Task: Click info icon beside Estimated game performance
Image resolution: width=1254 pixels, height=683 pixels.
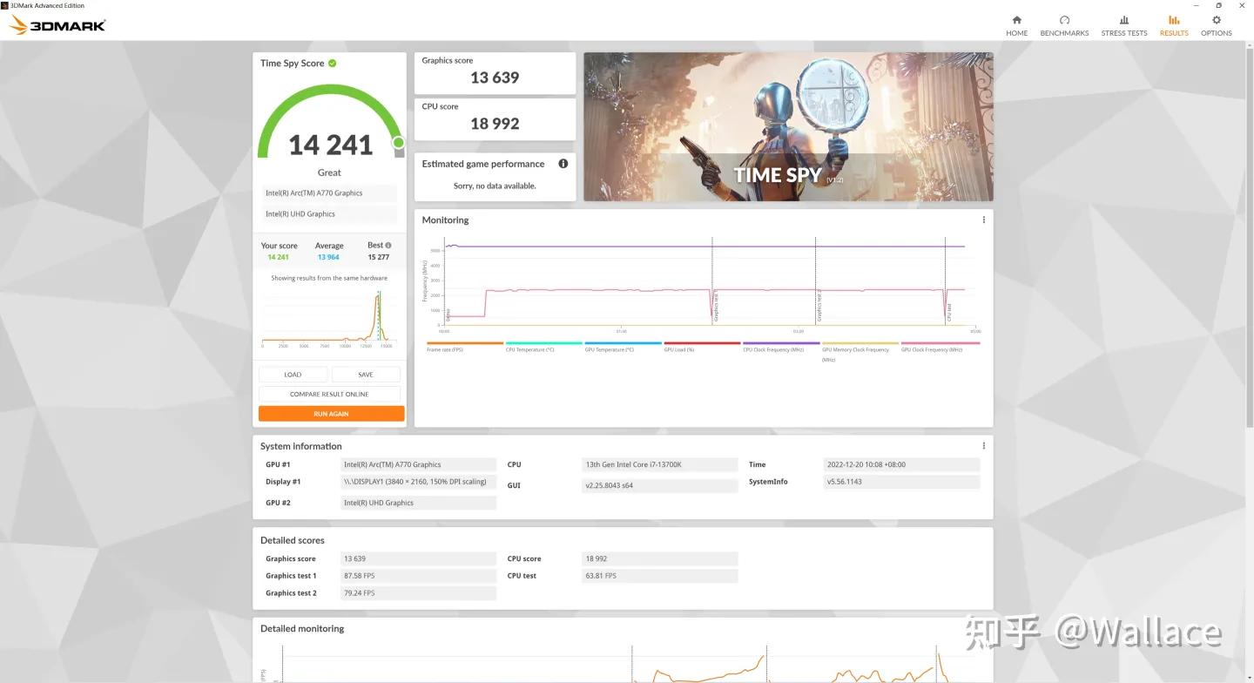Action: (563, 164)
